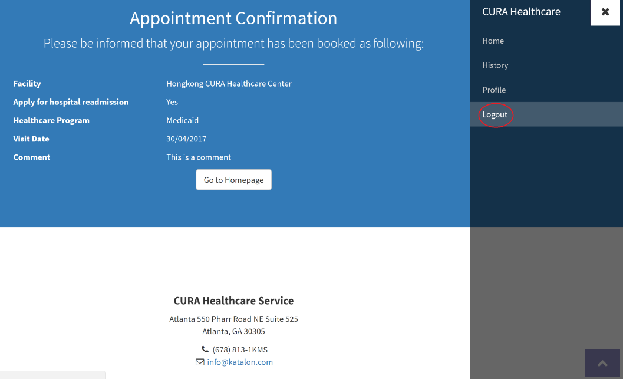Log out using the Logout menu item
The height and width of the screenshot is (379, 623).
495,114
